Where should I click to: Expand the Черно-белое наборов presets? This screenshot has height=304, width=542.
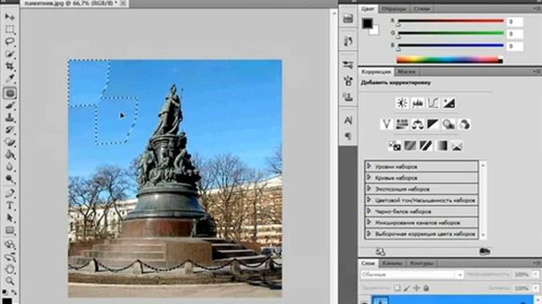pos(369,211)
